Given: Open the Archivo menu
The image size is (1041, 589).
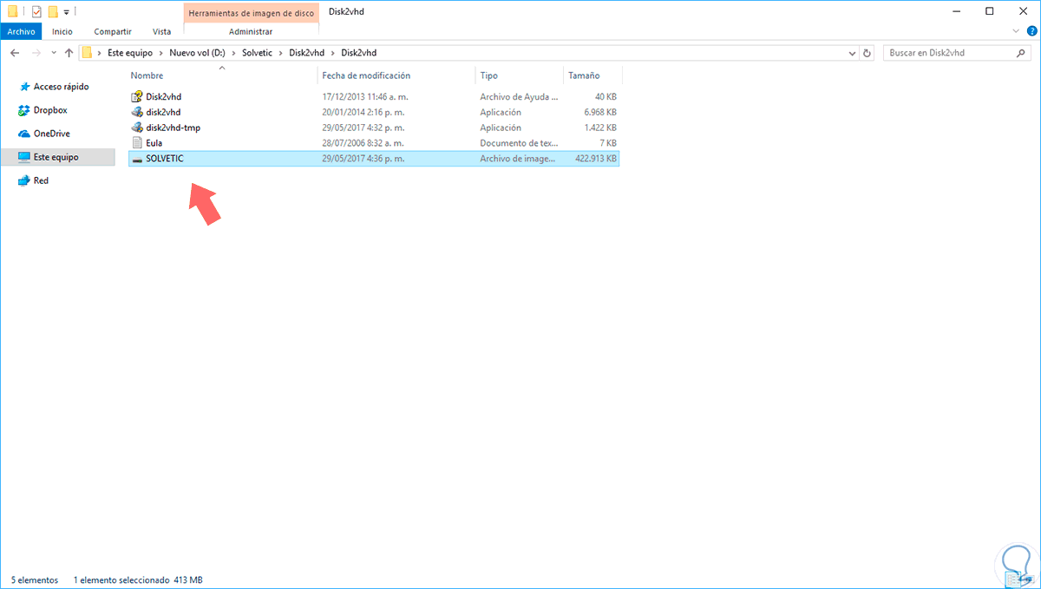Looking at the screenshot, I should click(x=21, y=31).
